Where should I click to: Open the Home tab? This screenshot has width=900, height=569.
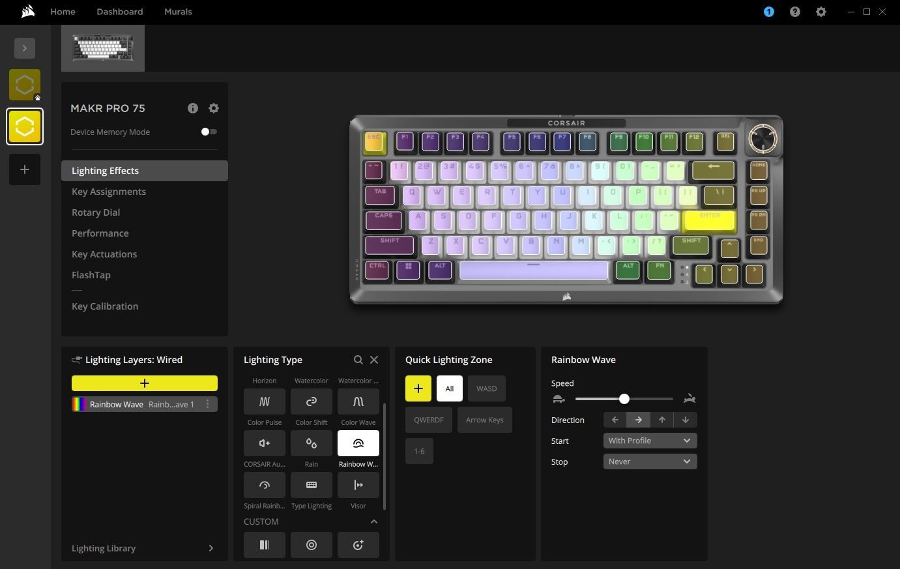coord(63,12)
